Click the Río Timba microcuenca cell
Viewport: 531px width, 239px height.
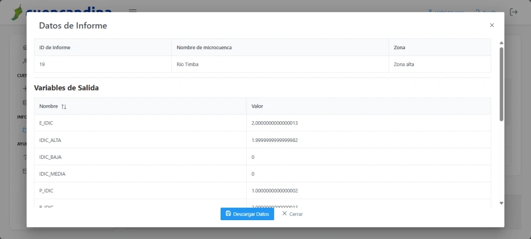click(x=188, y=64)
